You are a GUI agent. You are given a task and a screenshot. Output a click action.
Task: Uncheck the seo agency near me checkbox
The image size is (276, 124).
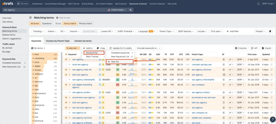66,70
